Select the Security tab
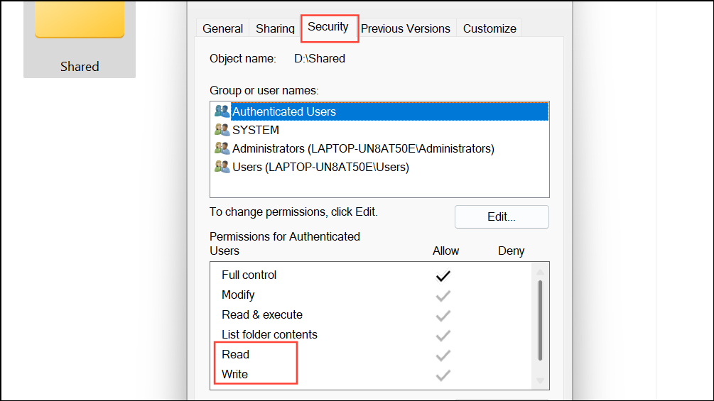 328,27
